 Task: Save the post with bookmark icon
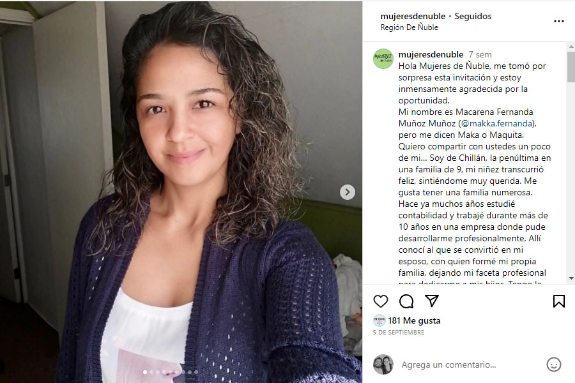559,301
